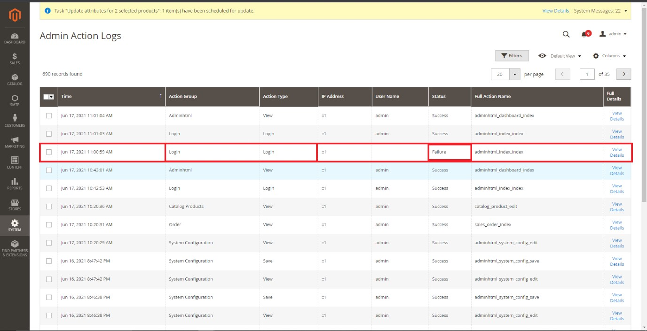Open the Columns dropdown
The height and width of the screenshot is (331, 647).
pos(609,56)
